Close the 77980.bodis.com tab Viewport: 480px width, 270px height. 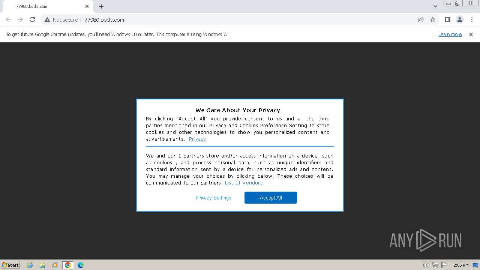tap(87, 6)
